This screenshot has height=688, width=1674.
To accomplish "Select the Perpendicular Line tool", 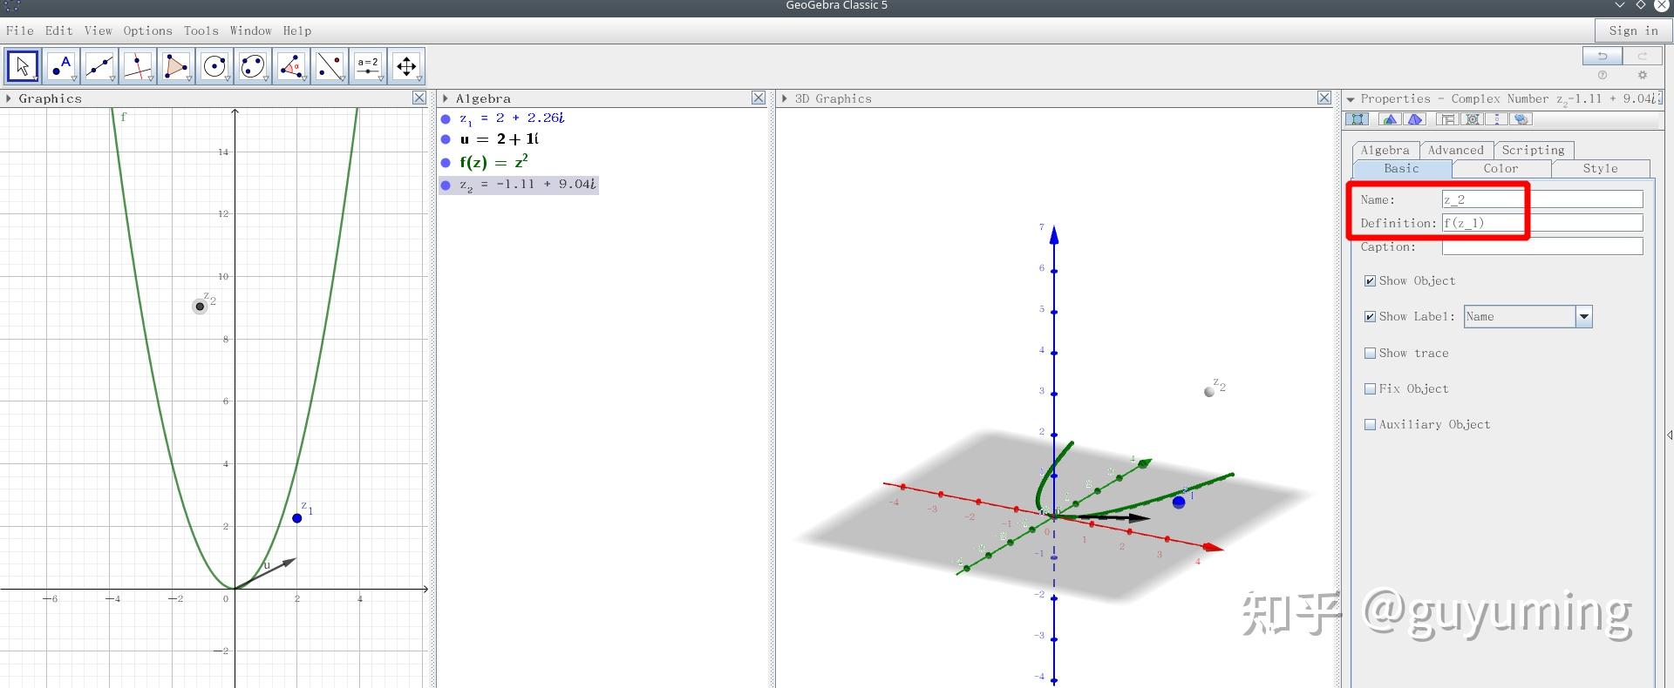I will pyautogui.click(x=138, y=66).
